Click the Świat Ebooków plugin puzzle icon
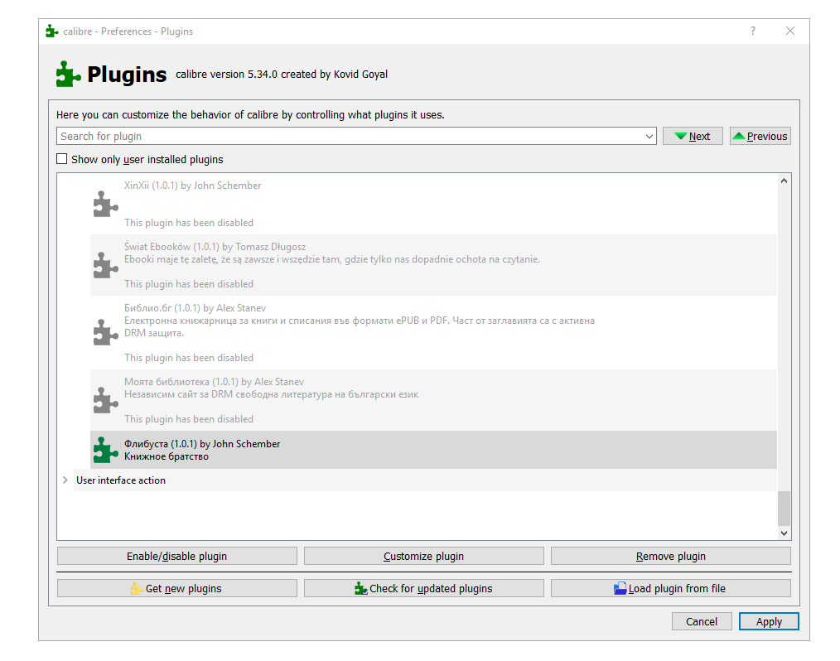The width and height of the screenshot is (840, 661). (105, 265)
